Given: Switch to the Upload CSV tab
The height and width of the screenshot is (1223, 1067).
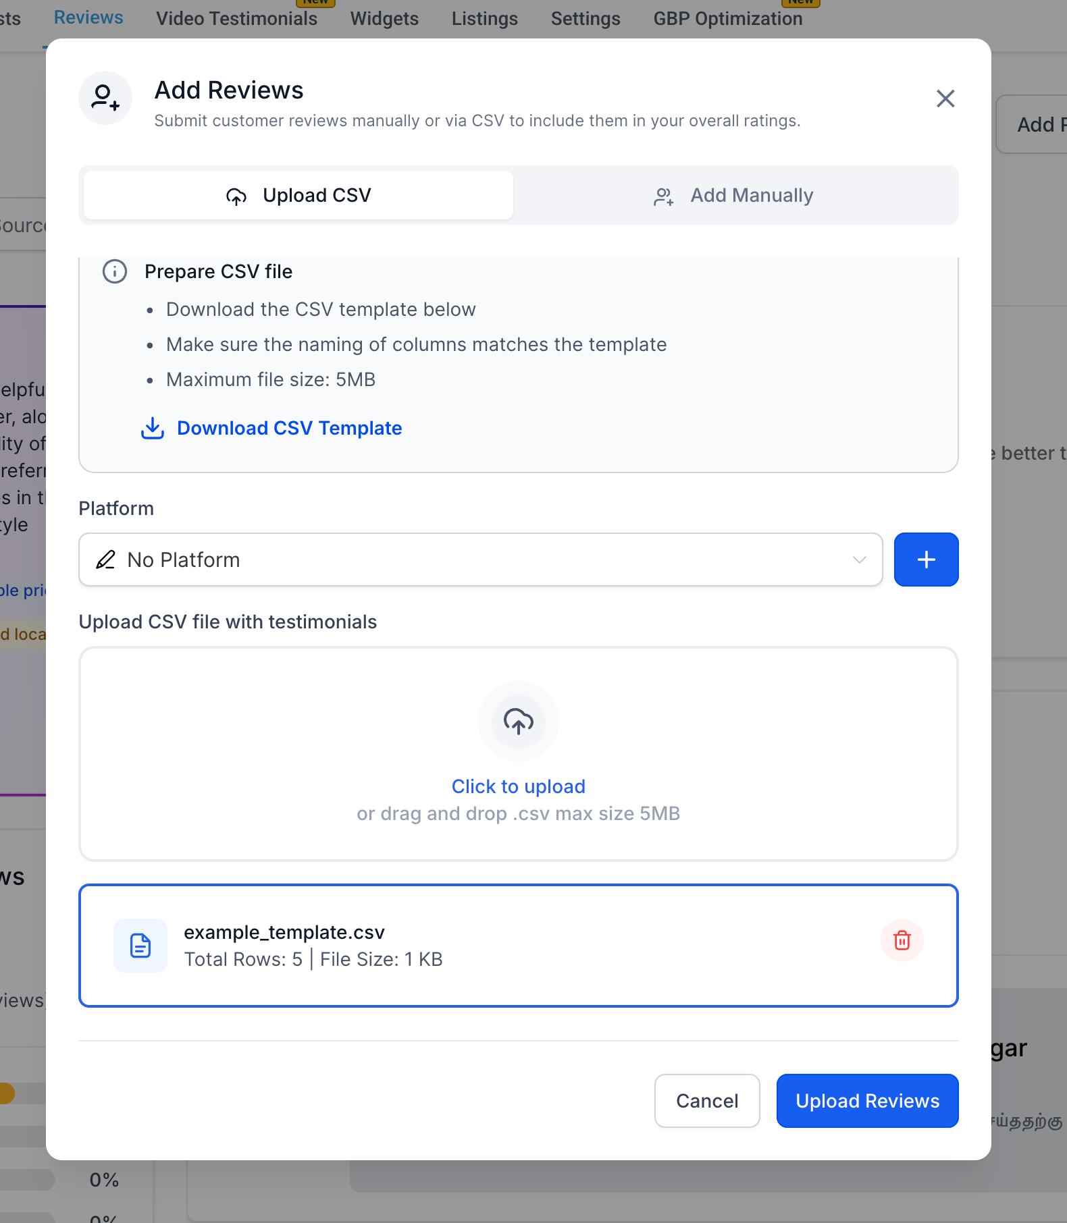Looking at the screenshot, I should point(298,195).
